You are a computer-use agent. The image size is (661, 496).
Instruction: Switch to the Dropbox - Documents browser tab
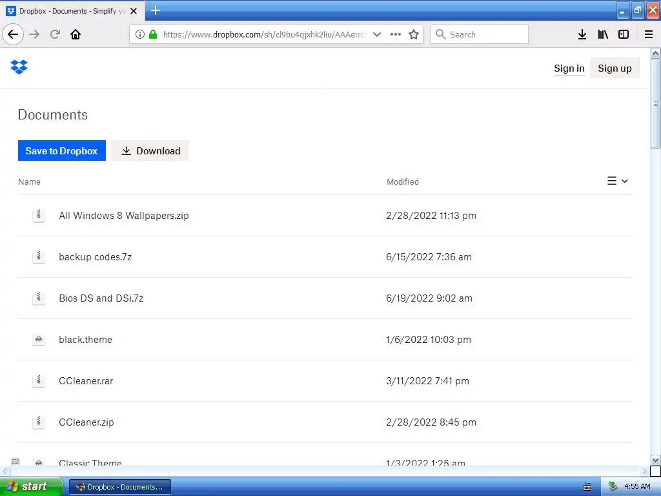(72, 11)
